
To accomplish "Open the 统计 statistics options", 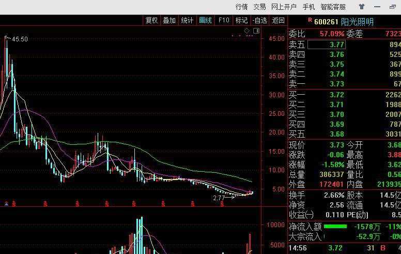I will tap(187, 20).
